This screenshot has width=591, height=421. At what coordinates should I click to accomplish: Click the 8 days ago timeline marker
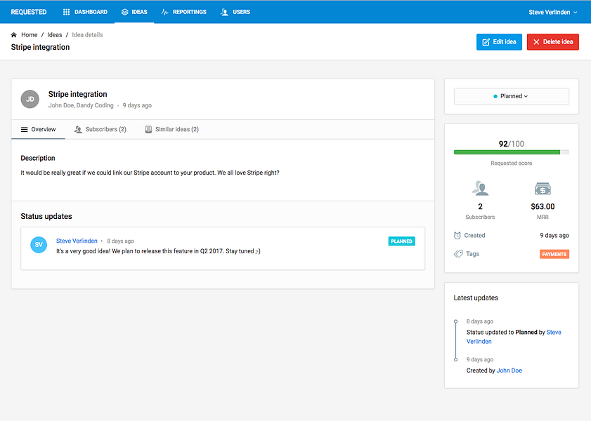click(x=455, y=321)
